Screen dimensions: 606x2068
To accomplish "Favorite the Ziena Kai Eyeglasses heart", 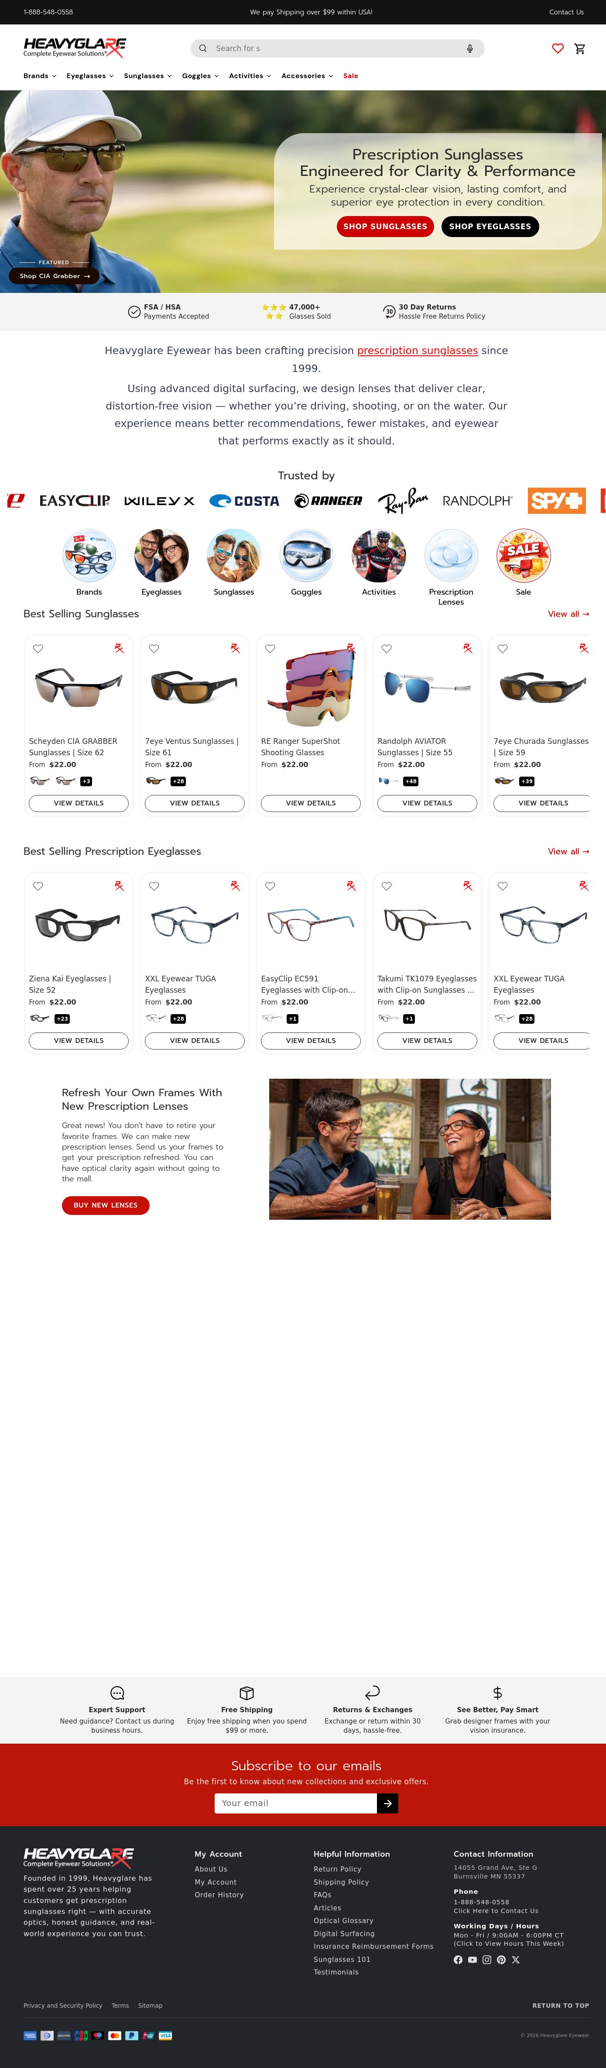I will pyautogui.click(x=38, y=886).
